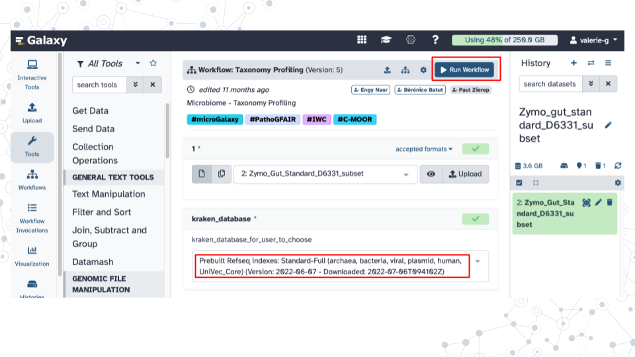Delete dataset 2 using trash icon
Image resolution: width=635 pixels, height=357 pixels.
point(610,202)
